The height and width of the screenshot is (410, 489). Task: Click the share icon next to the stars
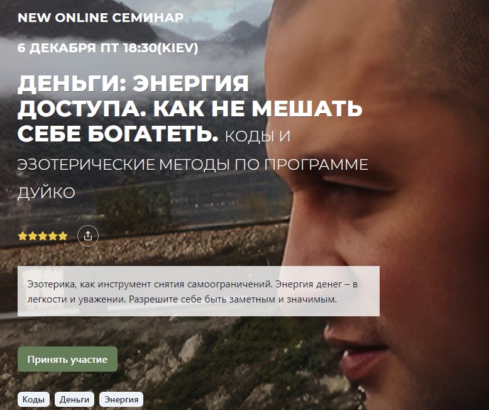point(88,236)
